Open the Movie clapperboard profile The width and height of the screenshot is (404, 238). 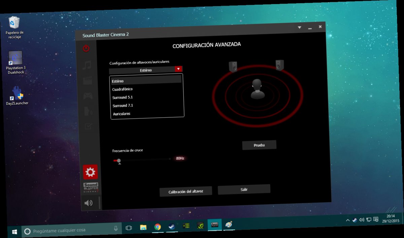[87, 81]
